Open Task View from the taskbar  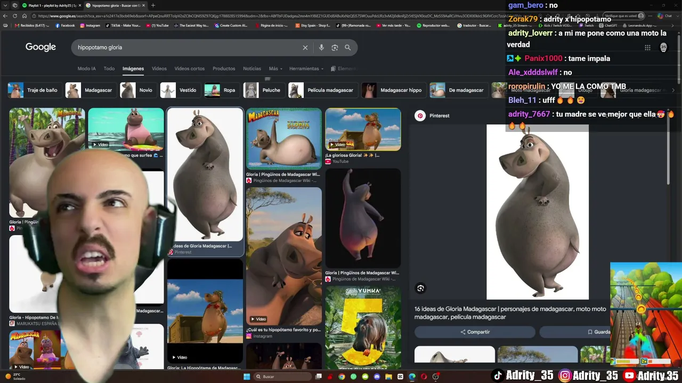(318, 377)
